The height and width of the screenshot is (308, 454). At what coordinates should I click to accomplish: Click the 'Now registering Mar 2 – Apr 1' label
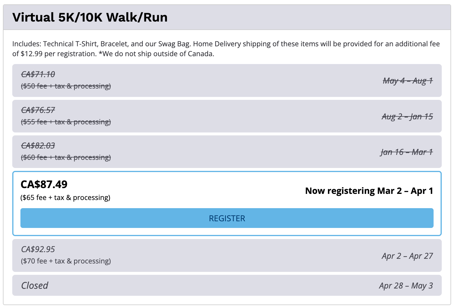click(x=369, y=191)
